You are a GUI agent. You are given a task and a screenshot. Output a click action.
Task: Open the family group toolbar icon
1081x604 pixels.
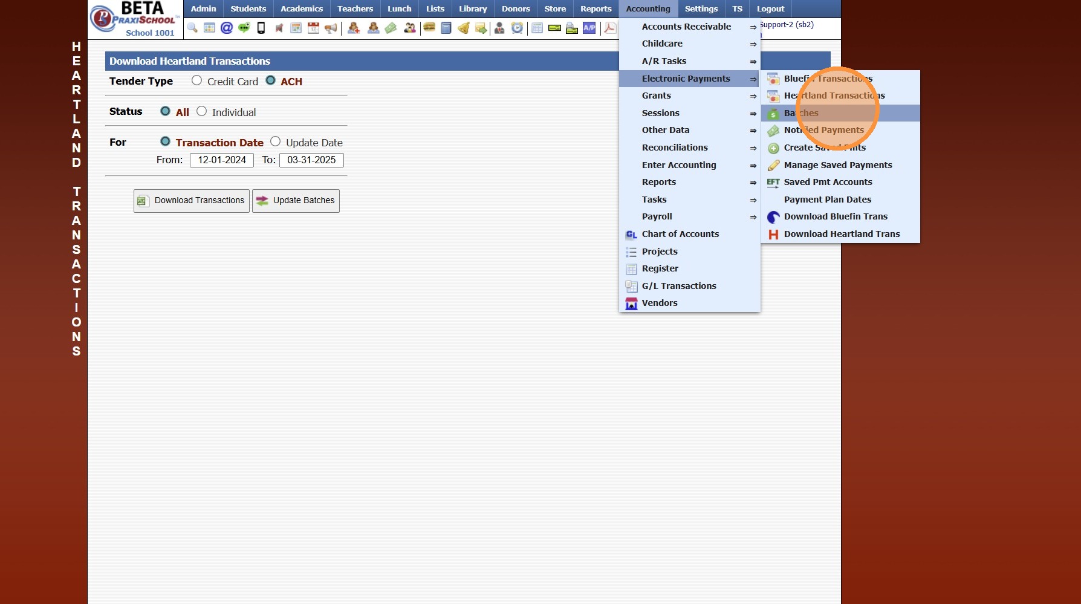click(410, 28)
